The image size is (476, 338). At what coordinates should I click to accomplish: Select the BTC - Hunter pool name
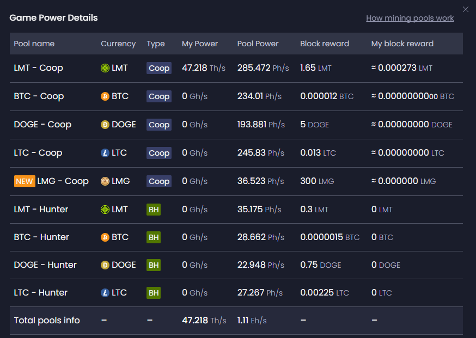pos(41,237)
